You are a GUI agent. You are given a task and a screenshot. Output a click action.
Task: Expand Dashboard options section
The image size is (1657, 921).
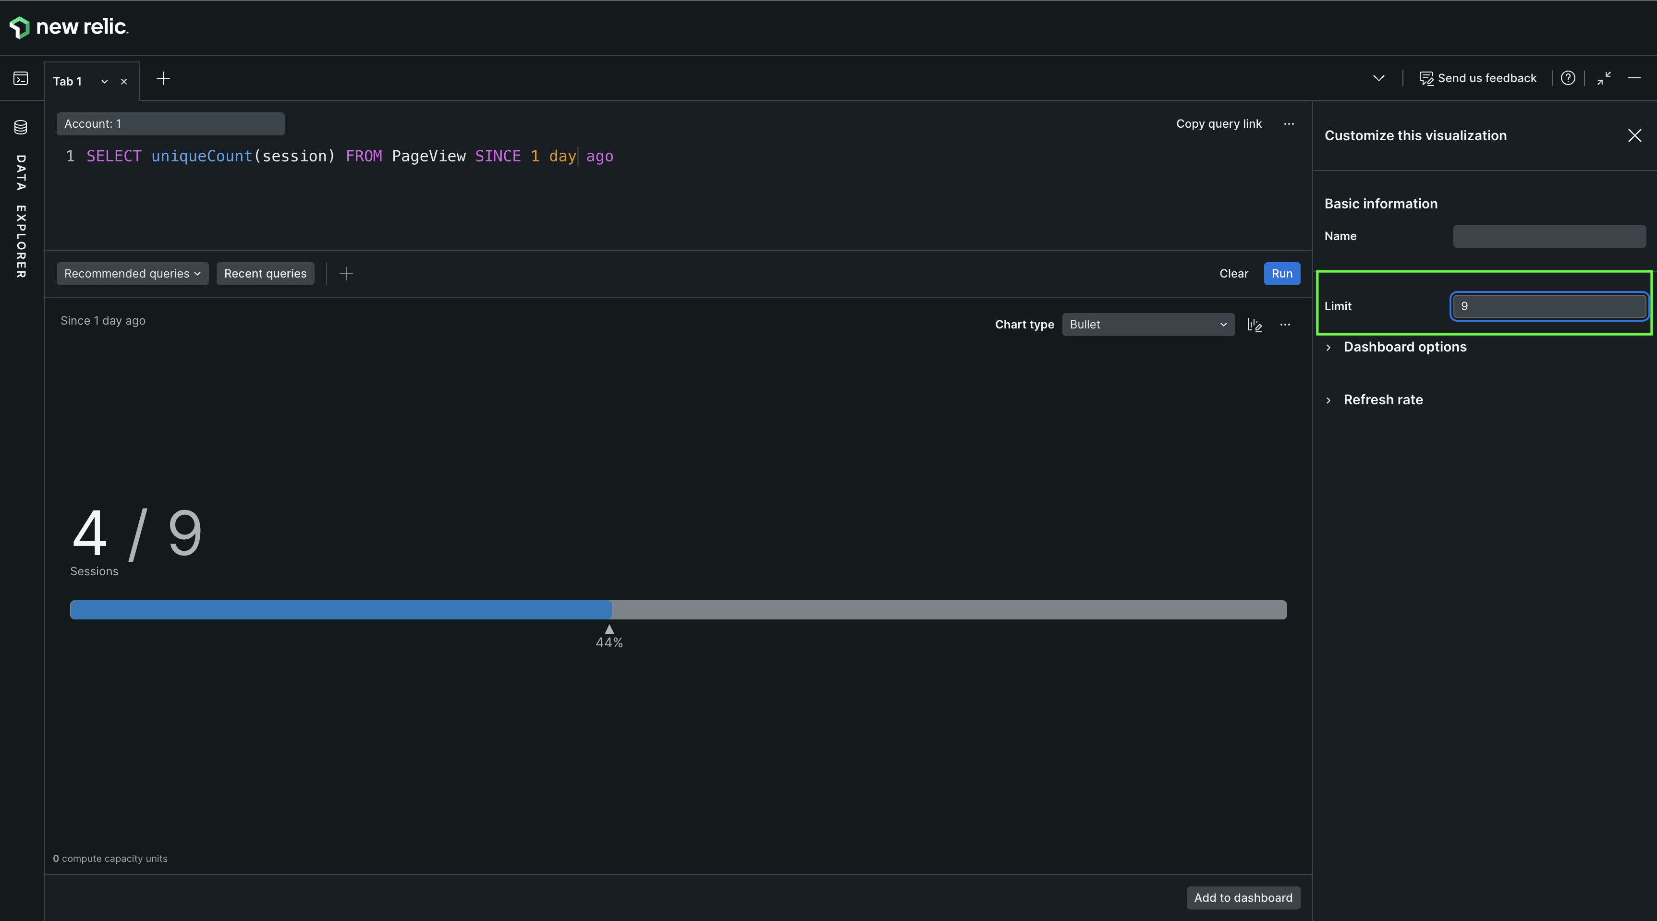coord(1404,347)
